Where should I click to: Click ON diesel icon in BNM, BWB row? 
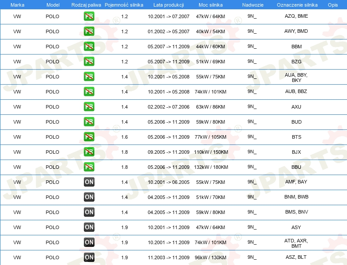click(89, 197)
